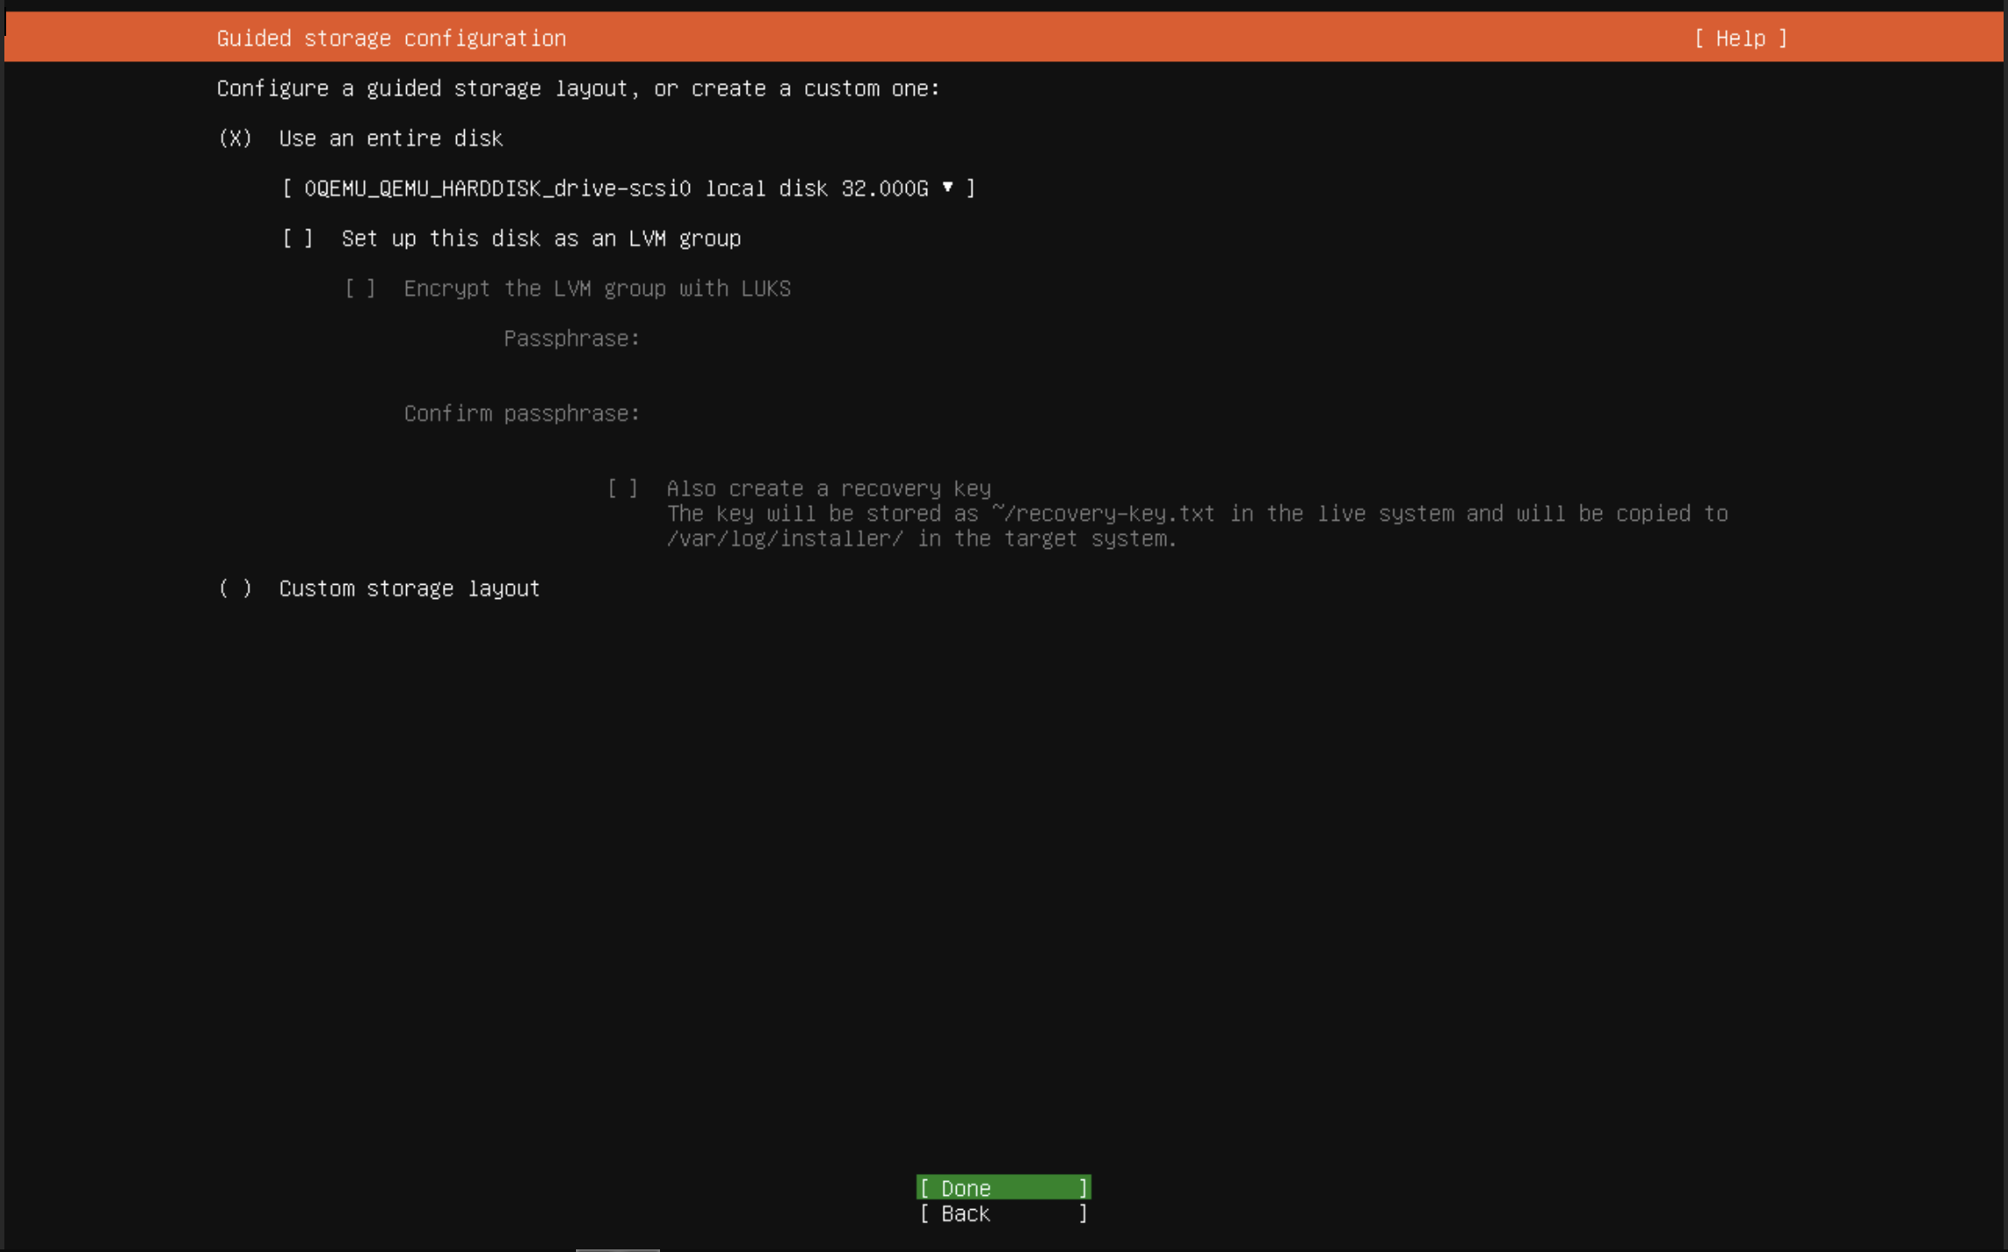
Task: Toggle 'Encrypt the LVM group with LUKS'
Action: (359, 288)
